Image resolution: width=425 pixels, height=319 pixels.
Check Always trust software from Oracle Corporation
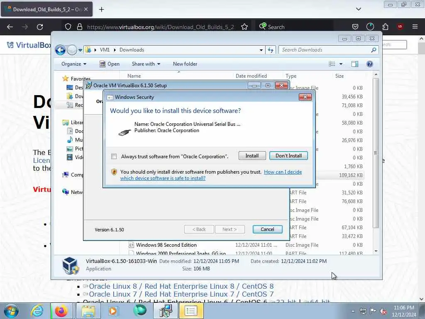(114, 156)
